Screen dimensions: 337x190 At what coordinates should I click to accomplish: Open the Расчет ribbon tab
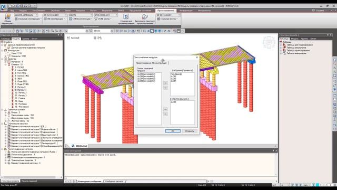93,11
